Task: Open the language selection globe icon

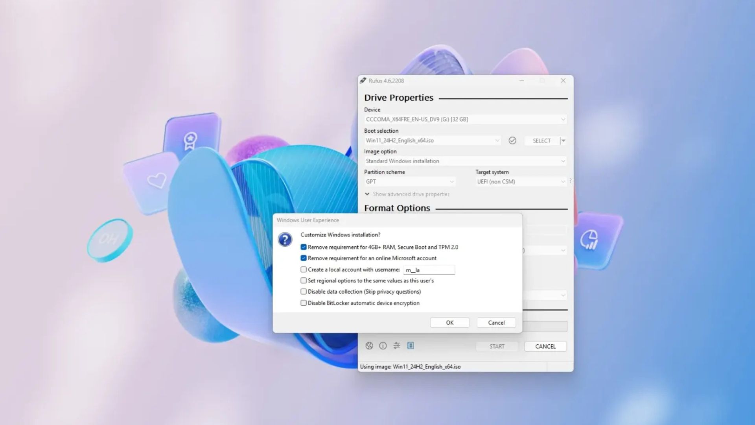Action: coord(368,346)
